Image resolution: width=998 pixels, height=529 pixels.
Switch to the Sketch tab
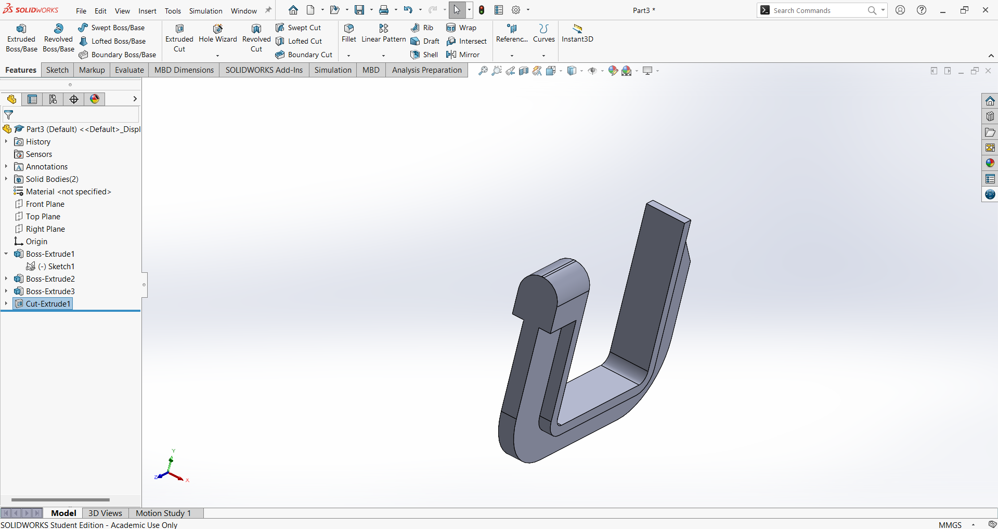(57, 70)
